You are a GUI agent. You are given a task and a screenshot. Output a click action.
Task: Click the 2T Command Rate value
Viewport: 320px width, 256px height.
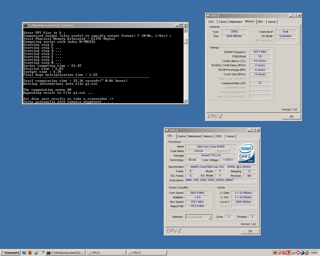click(260, 83)
